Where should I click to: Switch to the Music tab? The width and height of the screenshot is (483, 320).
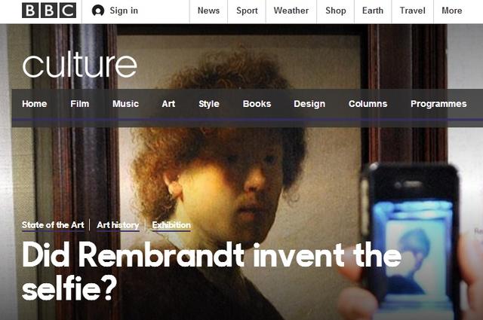[126, 104]
